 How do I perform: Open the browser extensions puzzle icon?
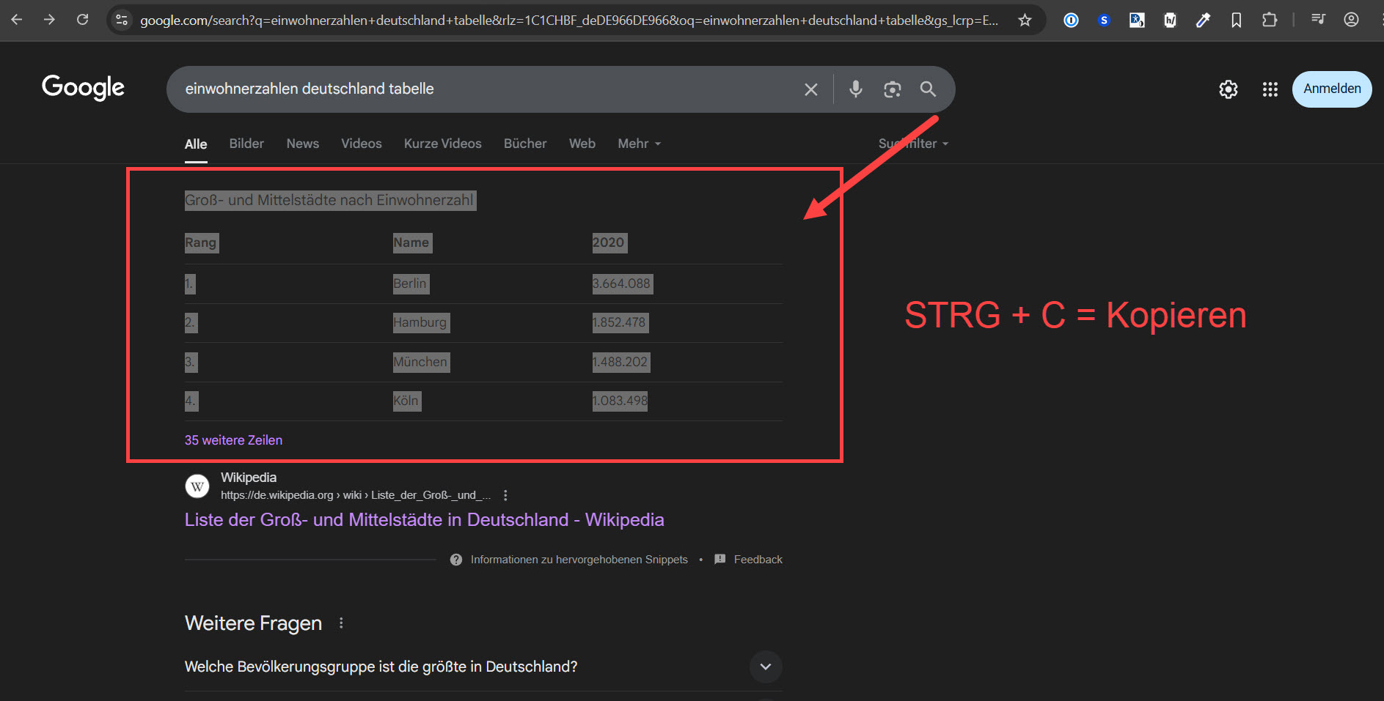tap(1270, 21)
